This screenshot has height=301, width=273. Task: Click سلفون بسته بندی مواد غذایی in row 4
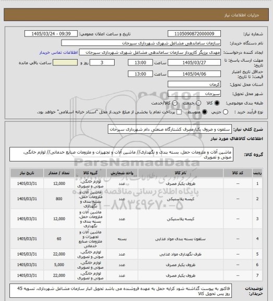click(180, 239)
